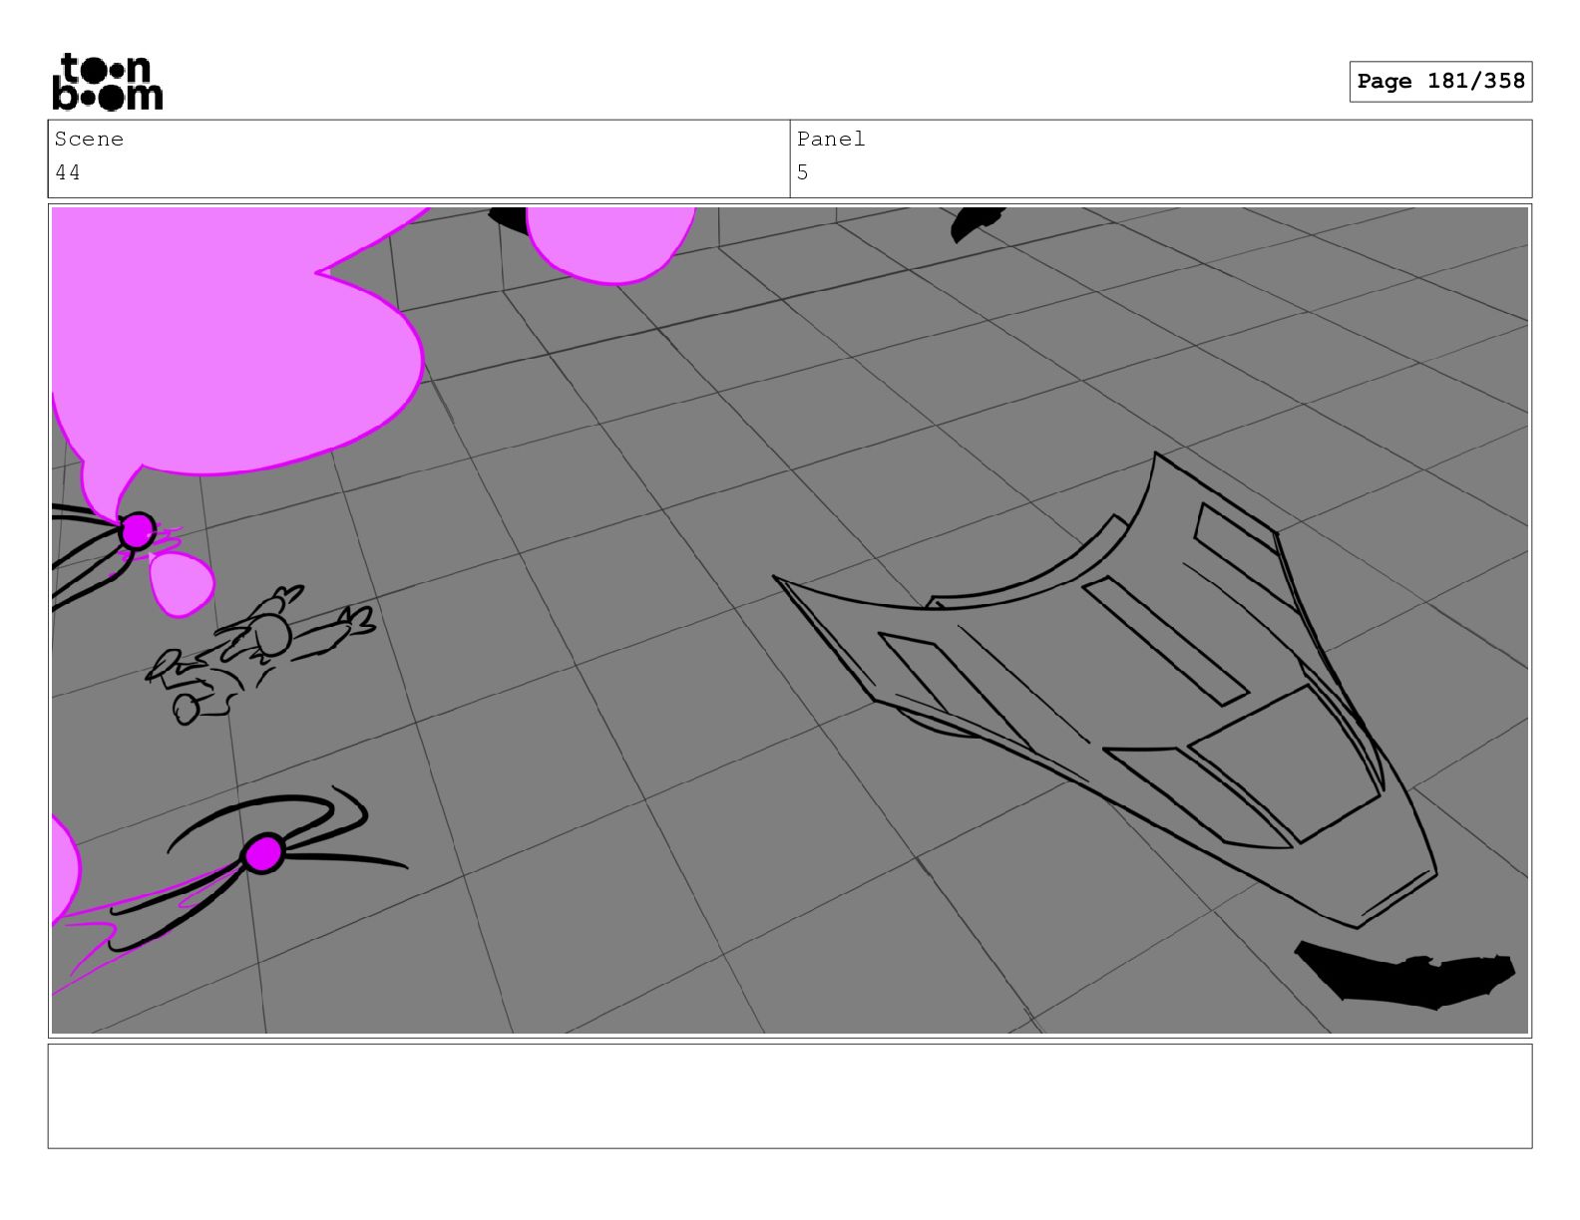Click the empty notes box below the panel
This screenshot has width=1580, height=1220.
click(790, 1096)
